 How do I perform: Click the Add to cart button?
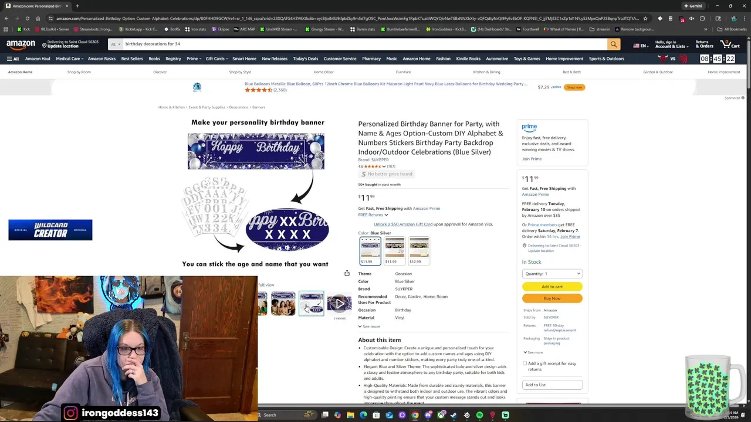pos(552,287)
